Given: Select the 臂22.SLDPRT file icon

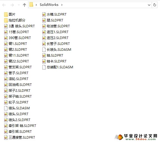Looking at the screenshot, I should pos(6,61).
